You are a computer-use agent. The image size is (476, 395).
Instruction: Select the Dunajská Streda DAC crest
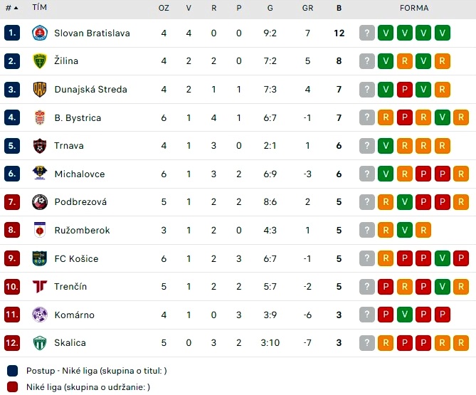pos(40,89)
